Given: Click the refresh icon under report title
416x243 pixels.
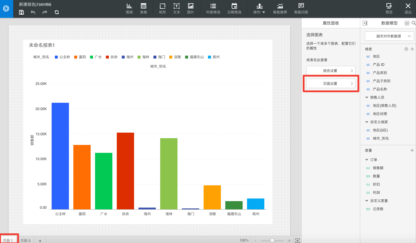Looking at the screenshot, I should point(57,12).
